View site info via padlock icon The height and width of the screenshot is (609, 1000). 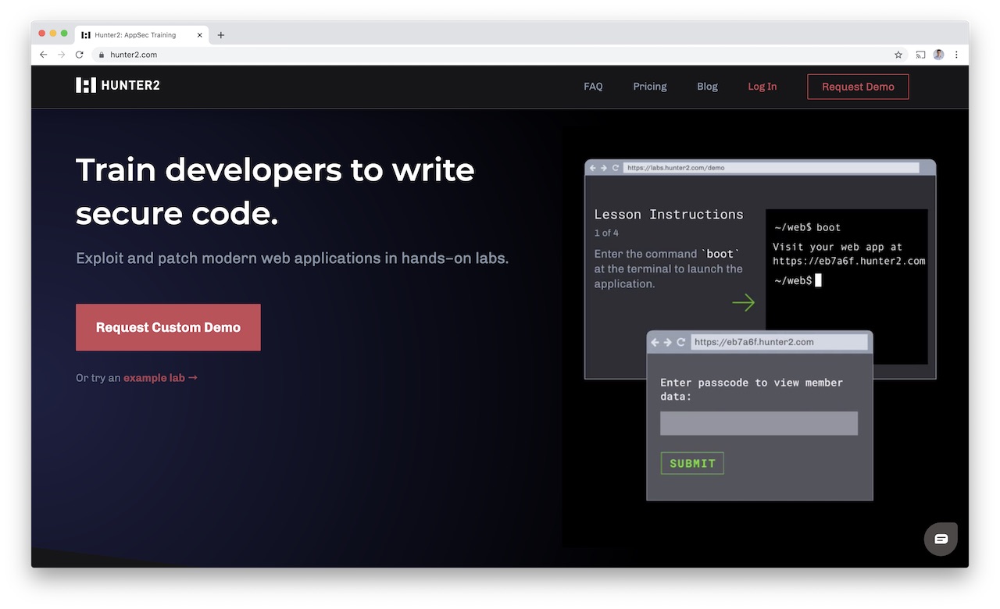pyautogui.click(x=101, y=55)
